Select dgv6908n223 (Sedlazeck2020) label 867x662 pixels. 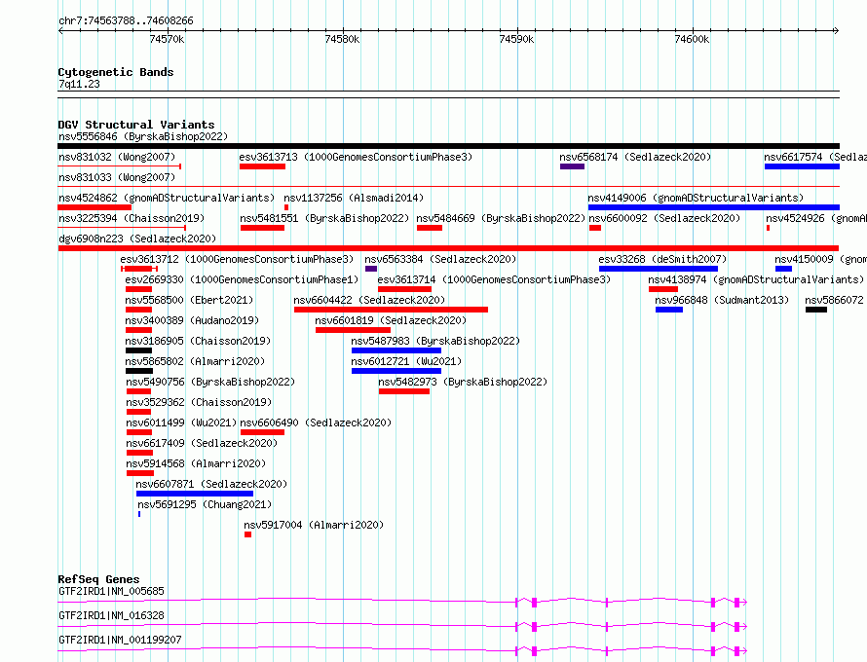(x=137, y=239)
